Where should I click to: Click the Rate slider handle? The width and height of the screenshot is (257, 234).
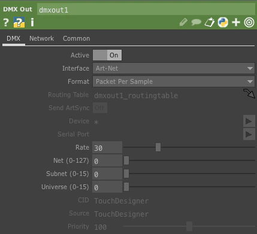(x=158, y=147)
